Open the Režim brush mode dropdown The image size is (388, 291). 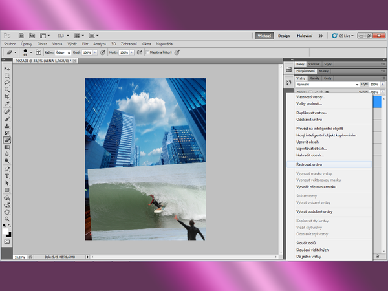[x=64, y=52]
